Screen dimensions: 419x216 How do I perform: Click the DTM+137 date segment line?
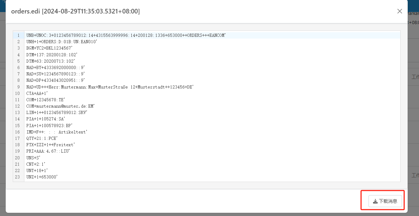tap(52, 55)
